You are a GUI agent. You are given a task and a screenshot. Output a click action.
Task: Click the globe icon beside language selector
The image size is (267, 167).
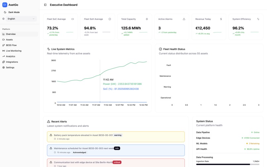(x=3, y=19)
